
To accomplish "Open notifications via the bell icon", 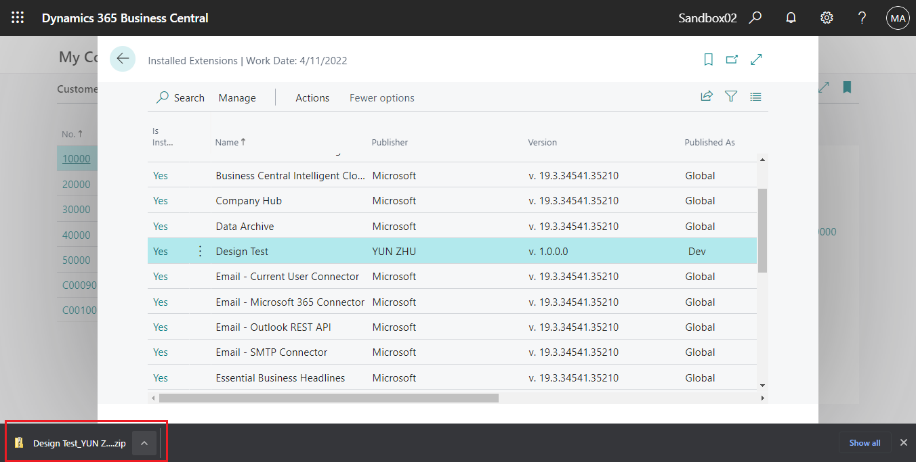I will tap(790, 18).
